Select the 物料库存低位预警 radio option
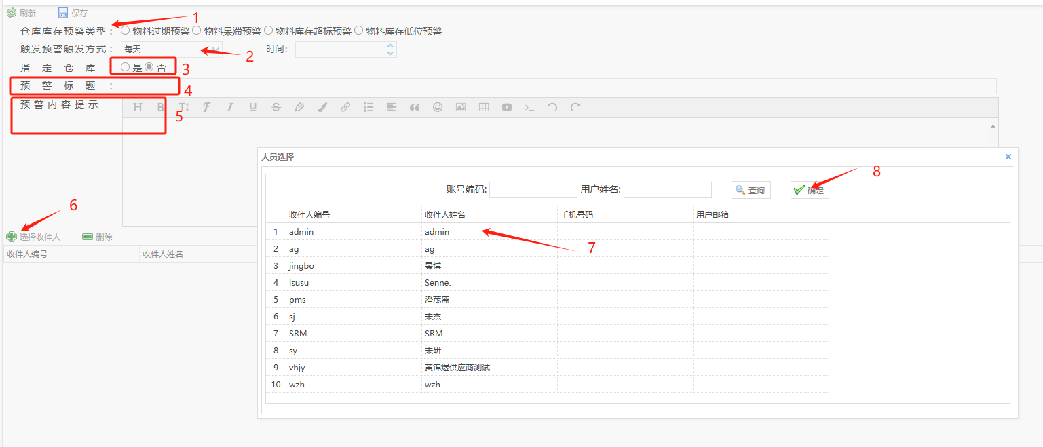This screenshot has width=1043, height=447. tap(359, 31)
